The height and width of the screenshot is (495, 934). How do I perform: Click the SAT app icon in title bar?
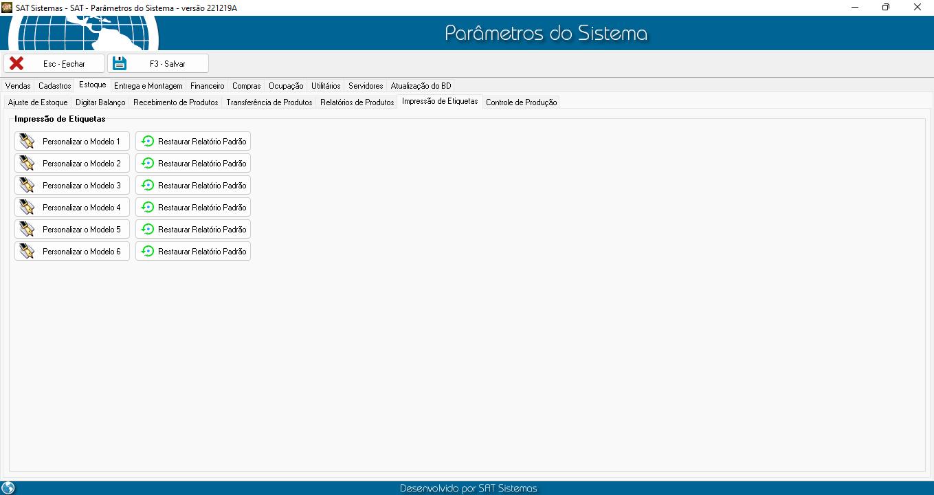7,7
